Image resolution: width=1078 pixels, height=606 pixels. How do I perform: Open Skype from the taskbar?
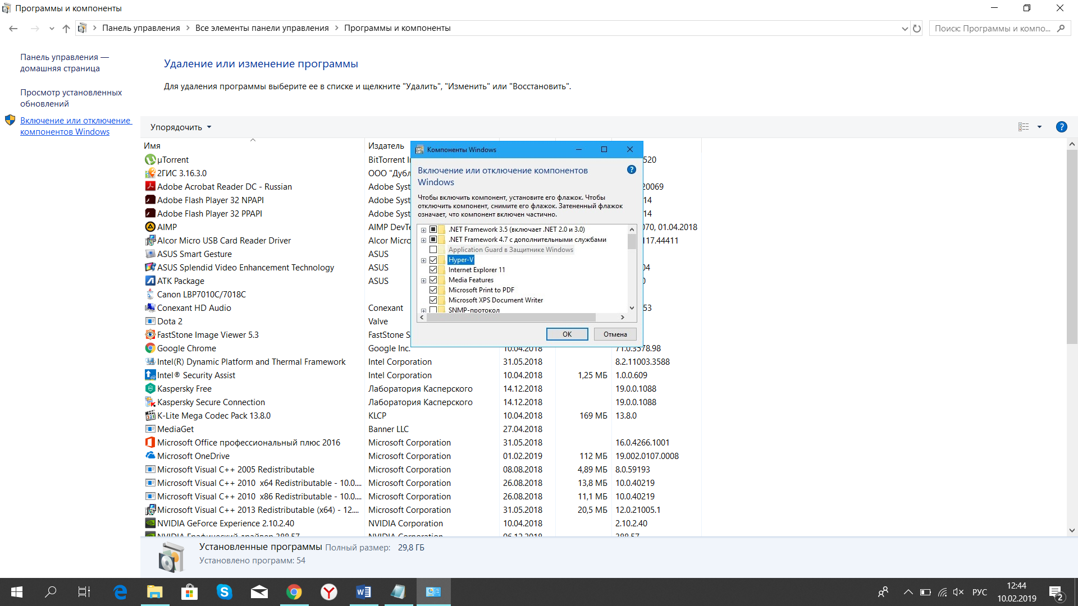click(225, 592)
